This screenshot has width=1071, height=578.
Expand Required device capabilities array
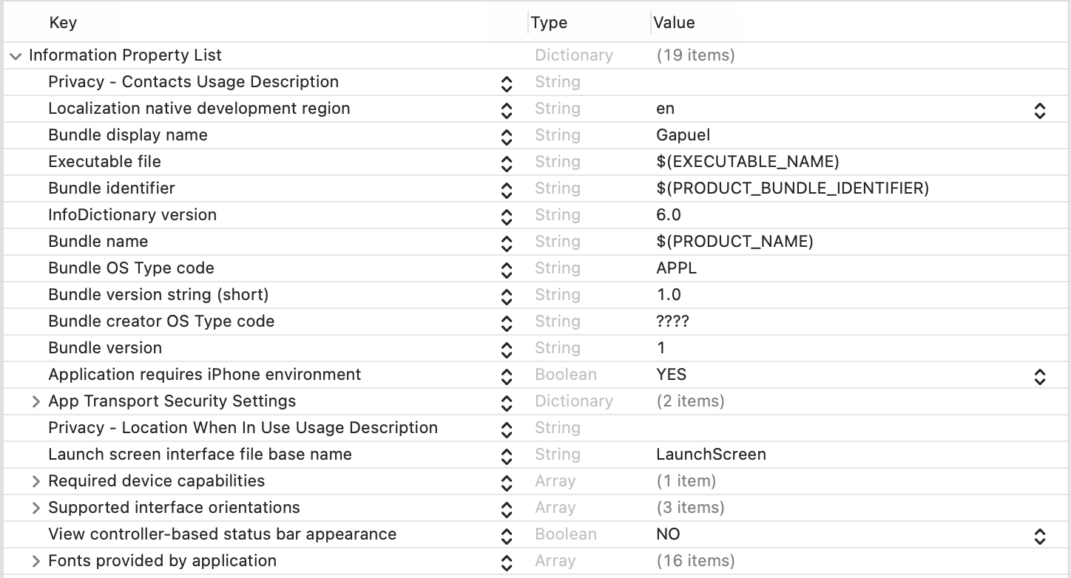coord(36,481)
